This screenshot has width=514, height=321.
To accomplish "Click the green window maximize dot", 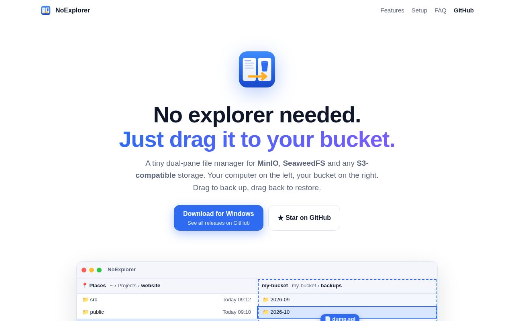I will (99, 270).
